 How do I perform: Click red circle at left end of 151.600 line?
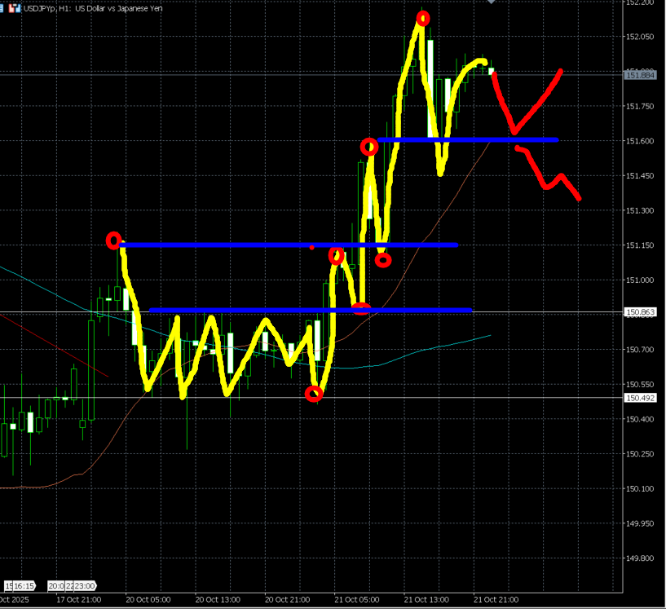[x=369, y=147]
